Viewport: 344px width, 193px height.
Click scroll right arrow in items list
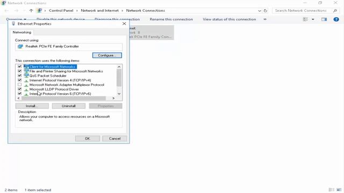point(113,98)
